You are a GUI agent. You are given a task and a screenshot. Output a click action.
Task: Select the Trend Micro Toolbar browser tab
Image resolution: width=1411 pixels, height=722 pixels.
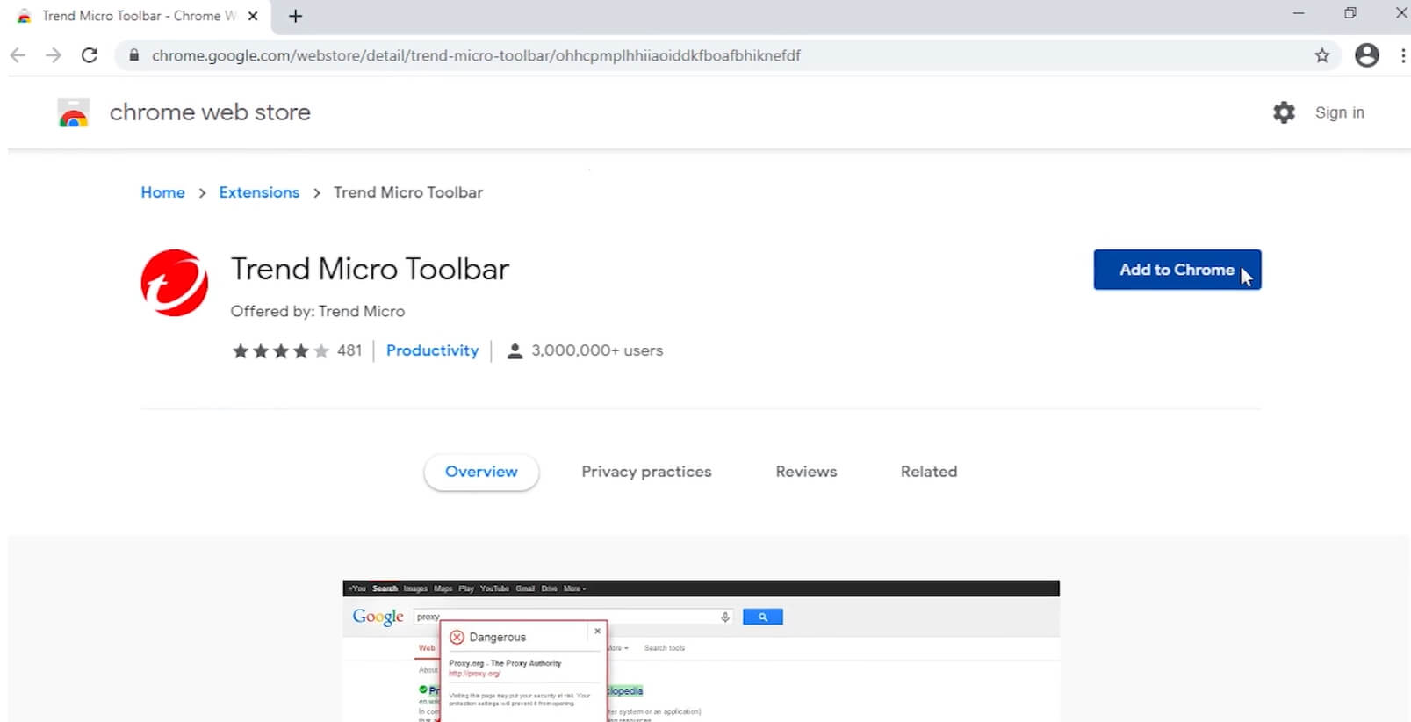[139, 16]
